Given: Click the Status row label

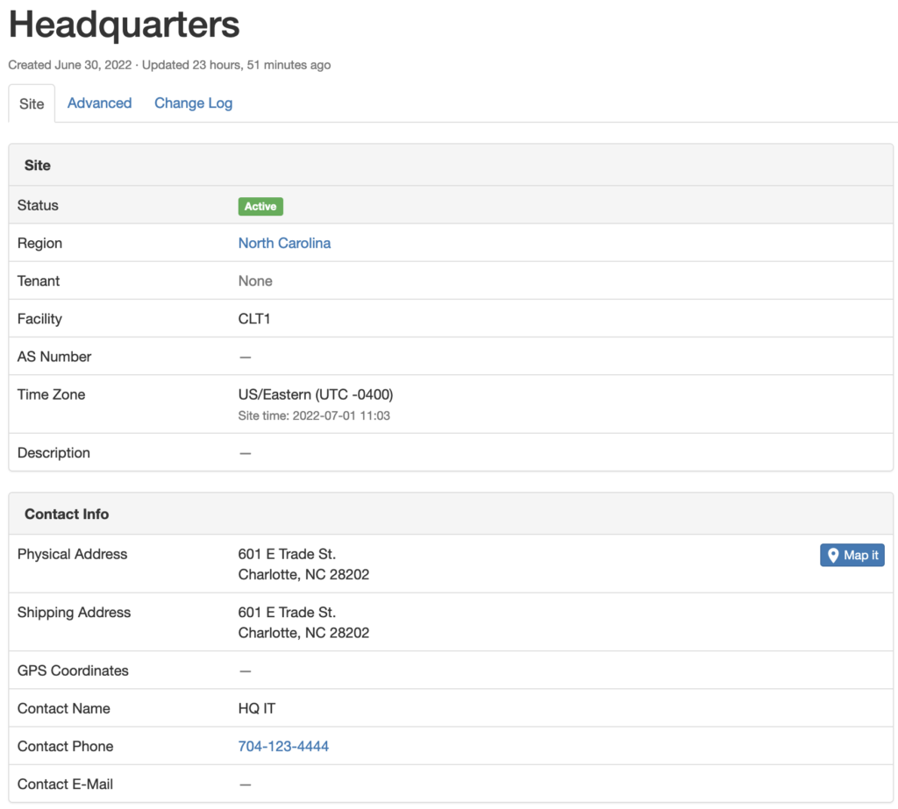Looking at the screenshot, I should click(x=38, y=205).
